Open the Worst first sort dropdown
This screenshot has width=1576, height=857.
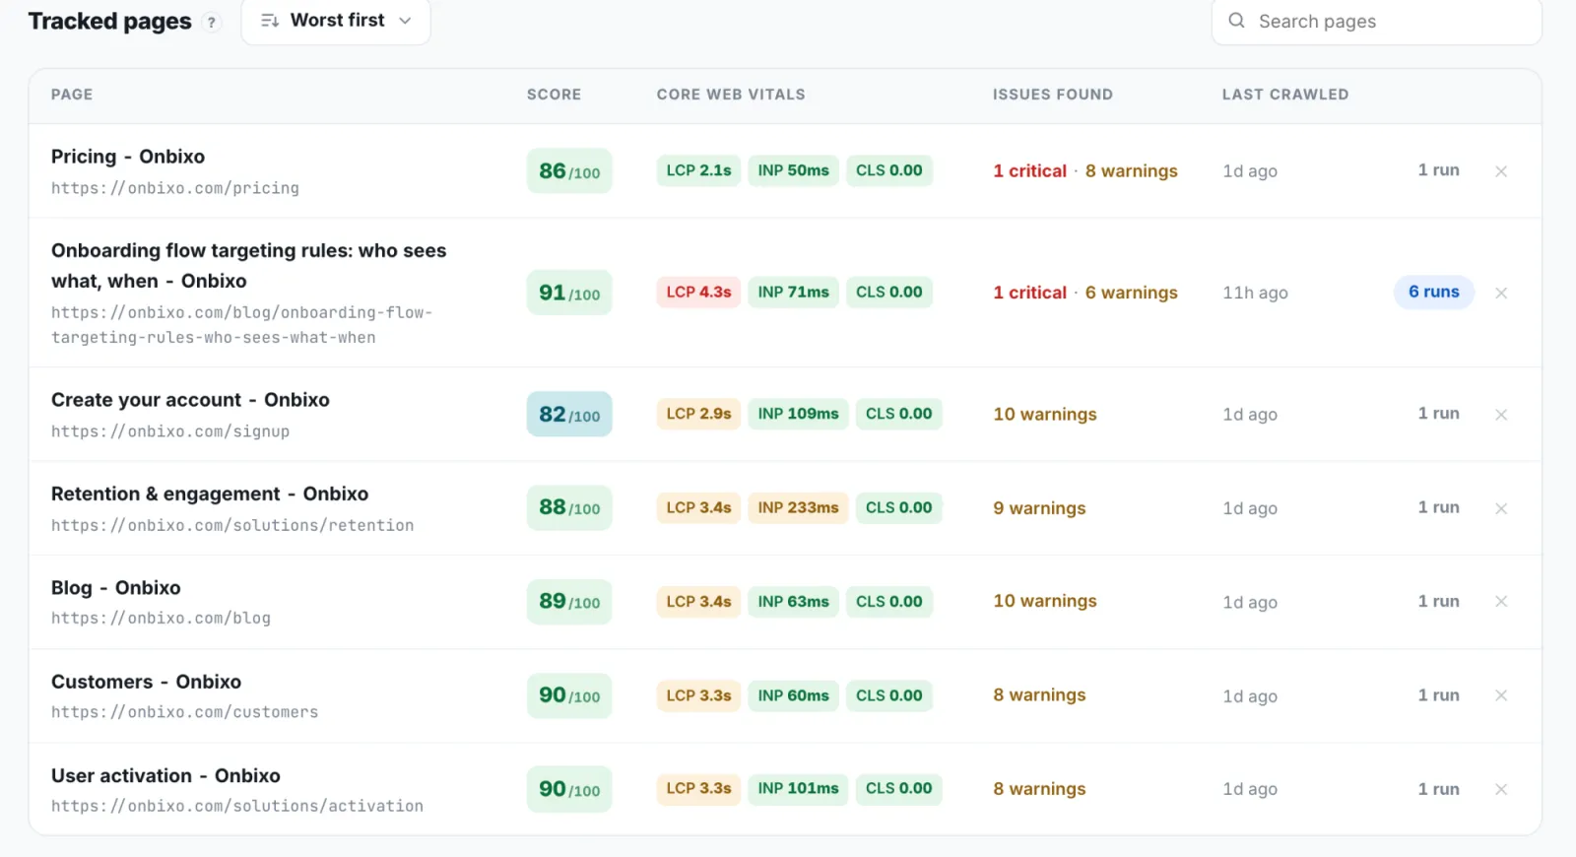336,21
